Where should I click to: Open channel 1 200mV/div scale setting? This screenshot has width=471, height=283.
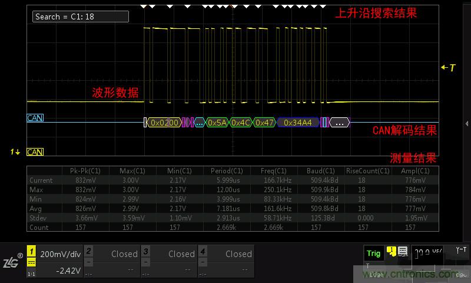tap(59, 254)
